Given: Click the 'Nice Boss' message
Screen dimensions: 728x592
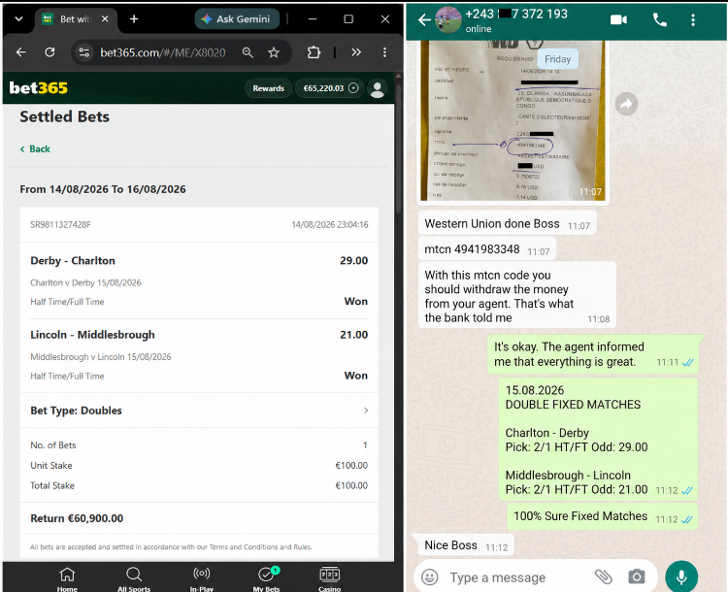Looking at the screenshot, I should coord(466,545).
